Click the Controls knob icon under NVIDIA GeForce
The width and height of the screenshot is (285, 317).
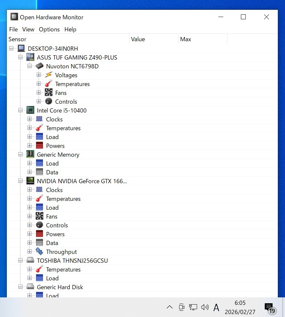40,225
